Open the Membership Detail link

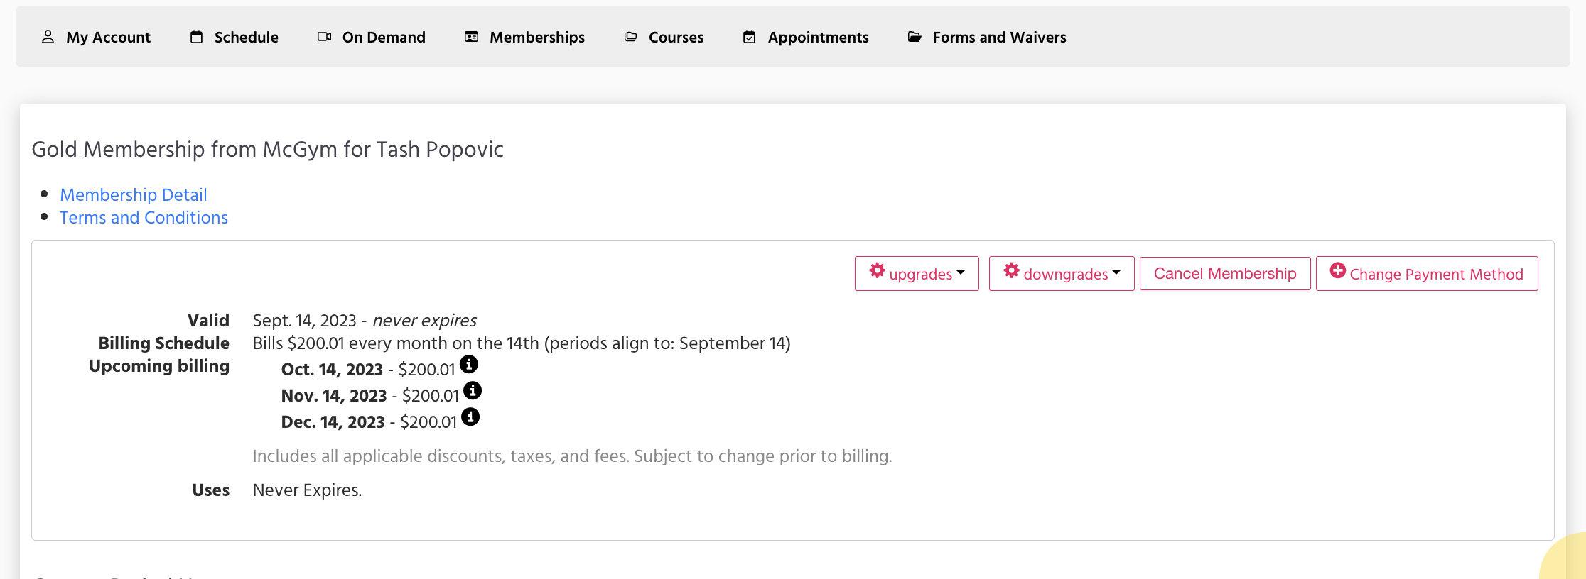pyautogui.click(x=134, y=195)
